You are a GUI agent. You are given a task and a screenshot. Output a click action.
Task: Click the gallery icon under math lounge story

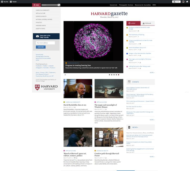click(x=138, y=31)
